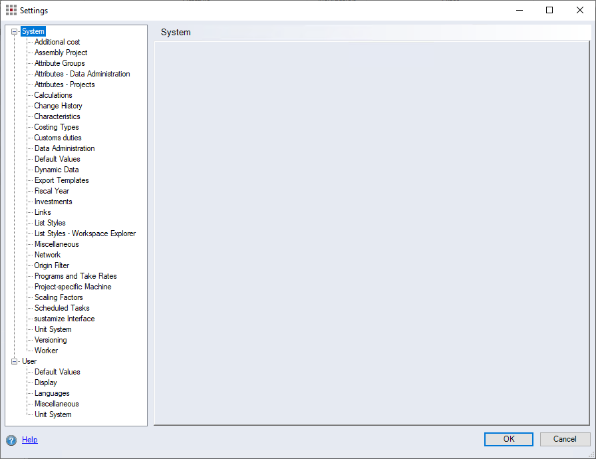Select Programs and Take Rates
Image resolution: width=596 pixels, height=459 pixels.
click(x=75, y=276)
